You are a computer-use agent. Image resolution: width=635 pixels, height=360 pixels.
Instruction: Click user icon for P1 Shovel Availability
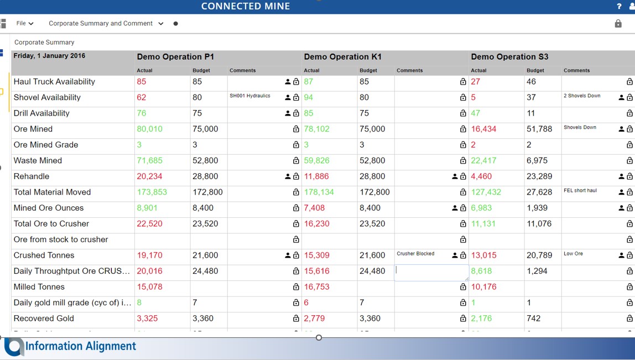coord(288,97)
